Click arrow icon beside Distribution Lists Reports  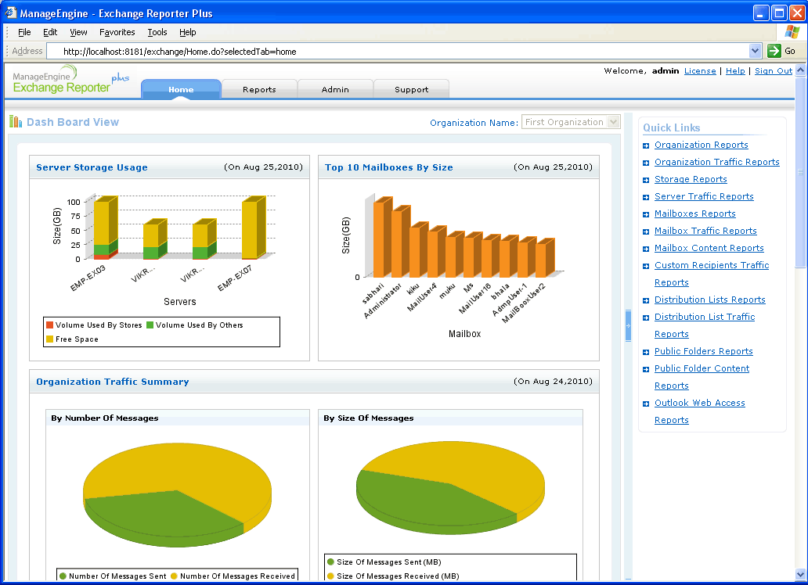(646, 300)
